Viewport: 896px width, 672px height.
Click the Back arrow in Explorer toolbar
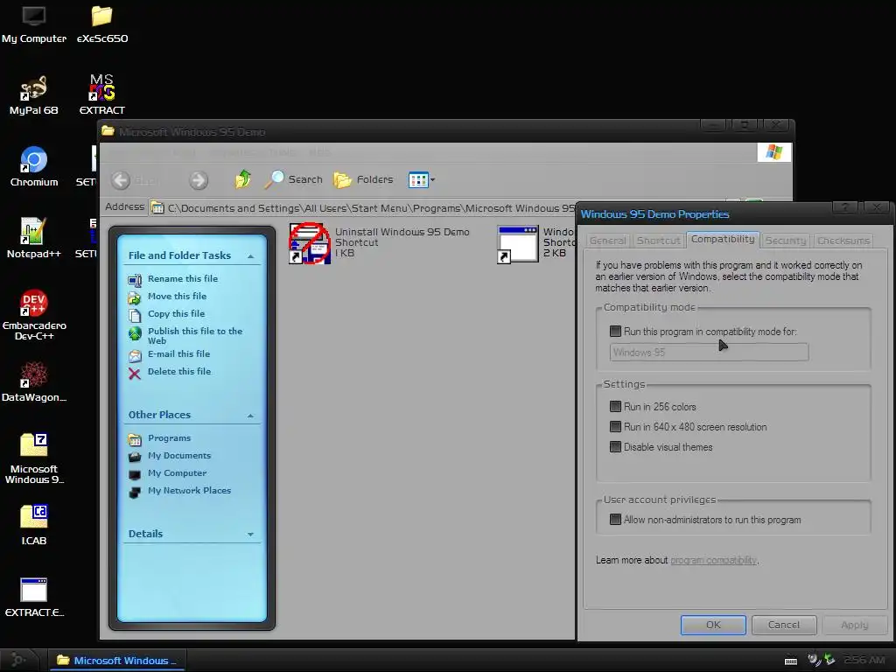(x=121, y=180)
